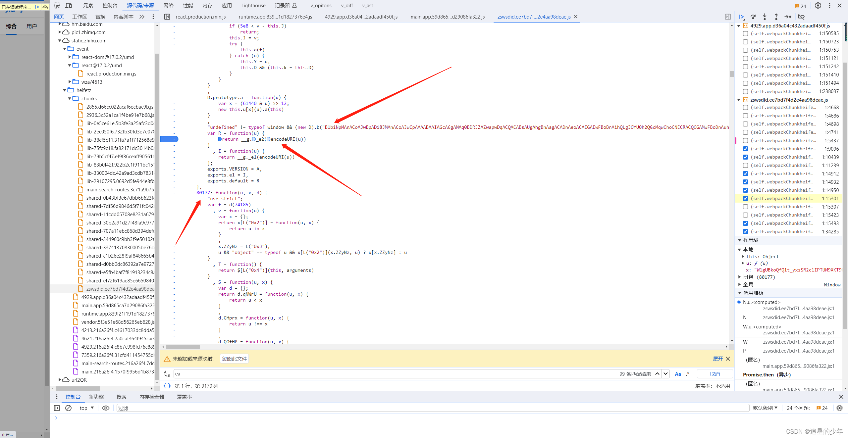Collapse the chunks folder

pyautogui.click(x=70, y=98)
